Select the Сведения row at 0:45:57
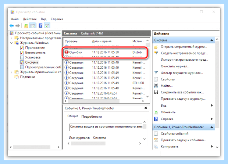Screen dimensions: 228x164 (105, 93)
